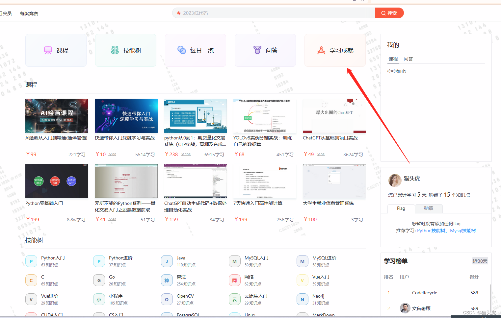Click CodeRecycle in the ranking list
Image resolution: width=501 pixels, height=318 pixels.
pyautogui.click(x=425, y=293)
